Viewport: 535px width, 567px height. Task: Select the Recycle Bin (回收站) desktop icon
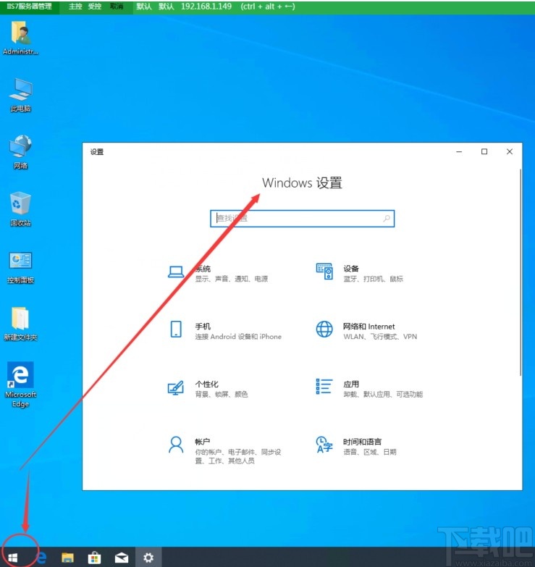pyautogui.click(x=20, y=209)
